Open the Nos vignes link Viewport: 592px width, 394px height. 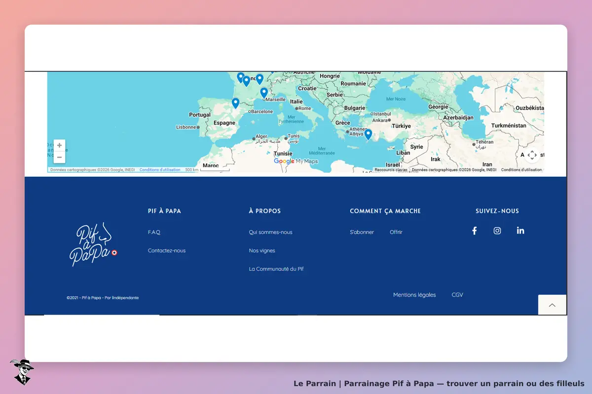click(262, 251)
